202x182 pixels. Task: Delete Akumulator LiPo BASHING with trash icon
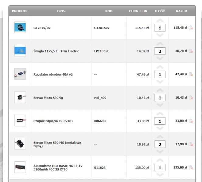tap(191, 167)
